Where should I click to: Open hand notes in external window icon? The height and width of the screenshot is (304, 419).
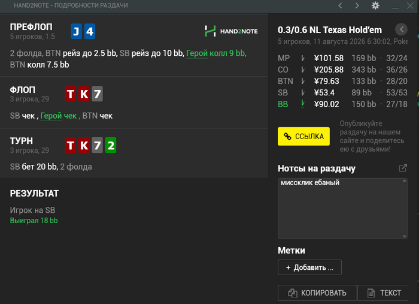coord(403,168)
